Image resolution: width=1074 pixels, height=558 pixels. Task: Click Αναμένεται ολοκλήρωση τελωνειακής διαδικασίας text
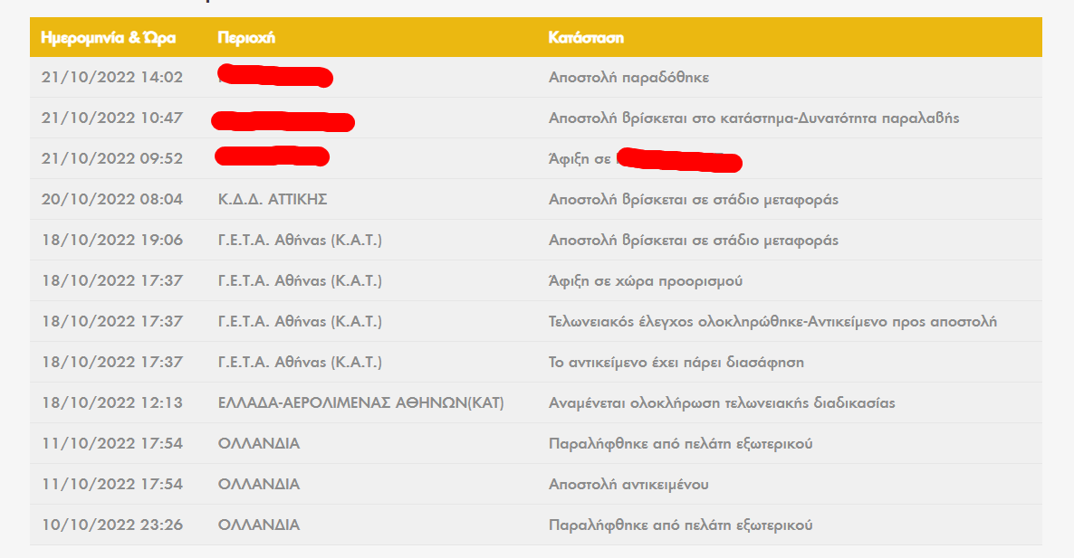[722, 402]
